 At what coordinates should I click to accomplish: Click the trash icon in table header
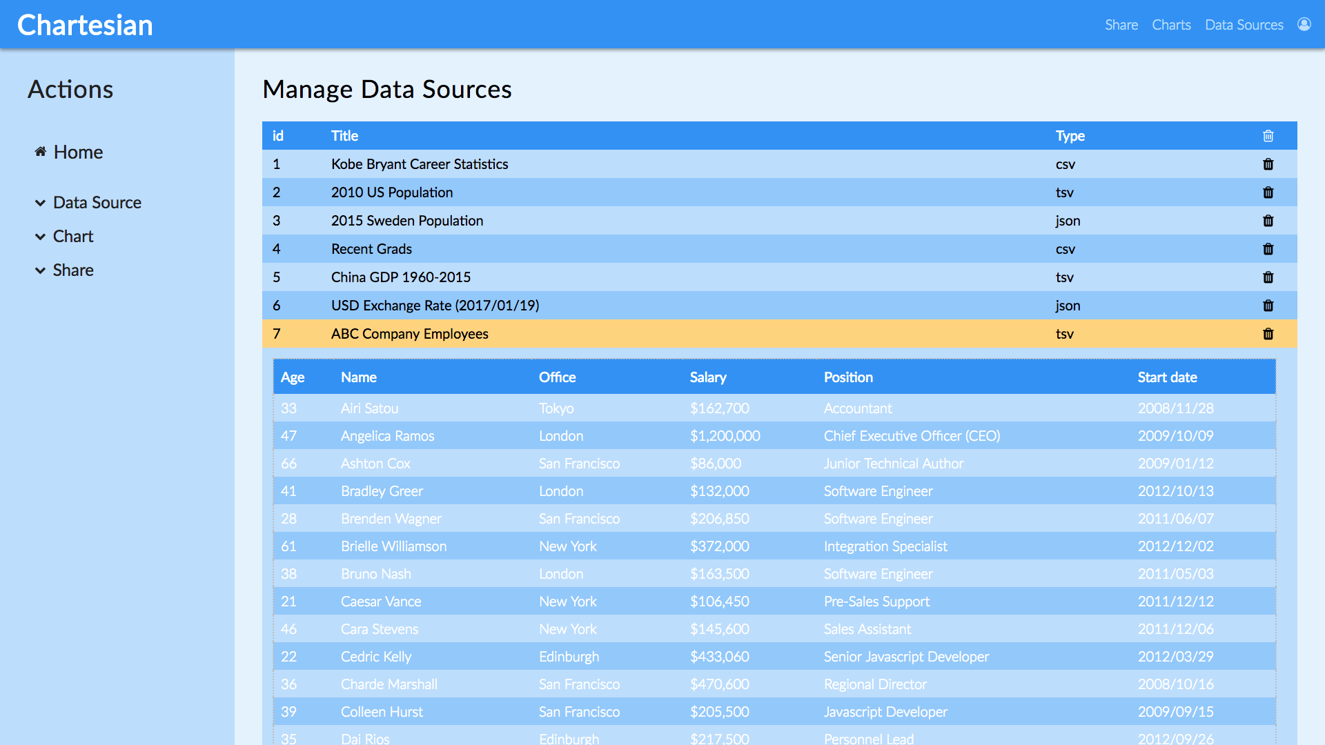pos(1268,136)
